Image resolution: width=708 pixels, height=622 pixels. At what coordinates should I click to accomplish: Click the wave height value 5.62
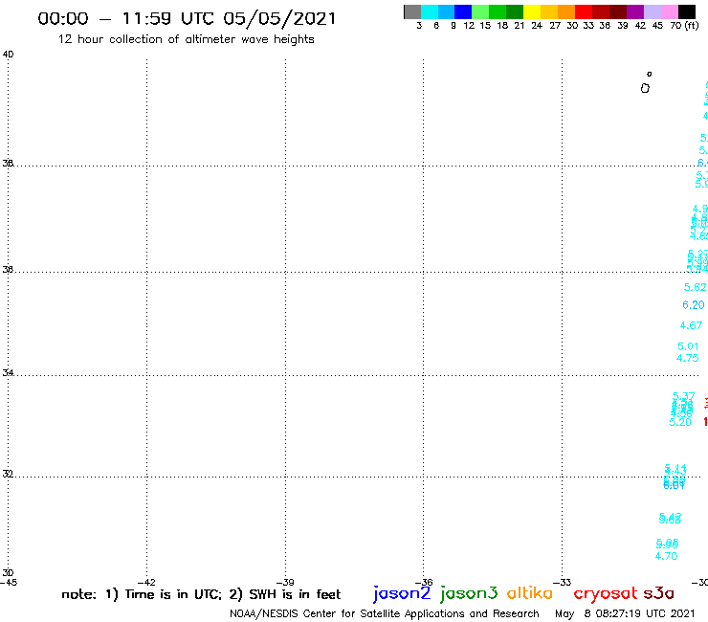tap(695, 287)
